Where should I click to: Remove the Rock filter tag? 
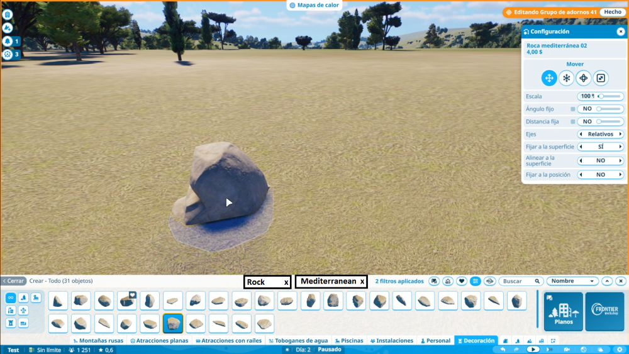tap(286, 282)
